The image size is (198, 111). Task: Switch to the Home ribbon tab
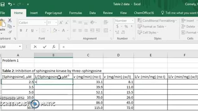tap(19, 13)
